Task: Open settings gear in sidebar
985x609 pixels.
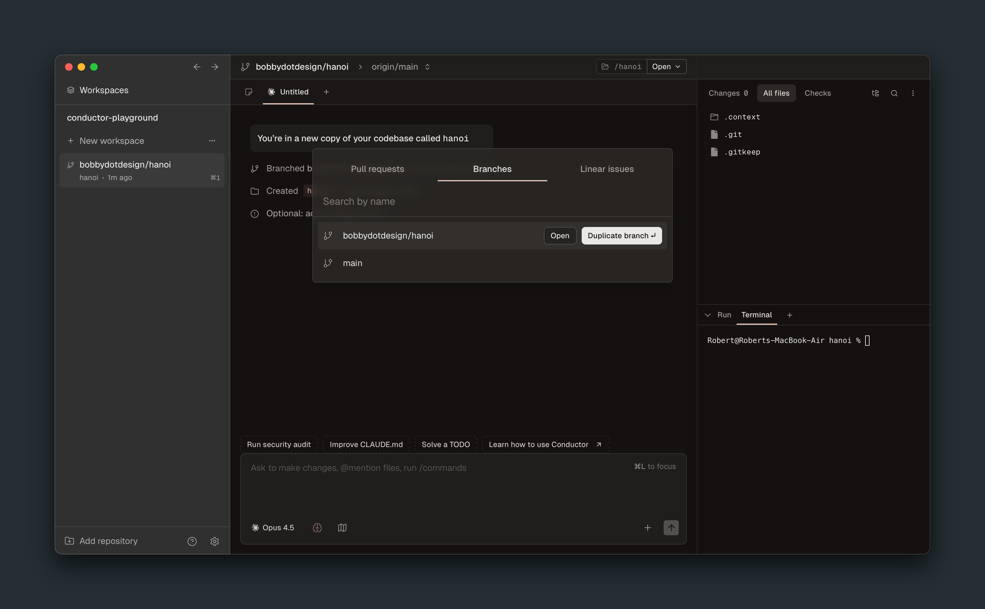Action: [x=214, y=541]
